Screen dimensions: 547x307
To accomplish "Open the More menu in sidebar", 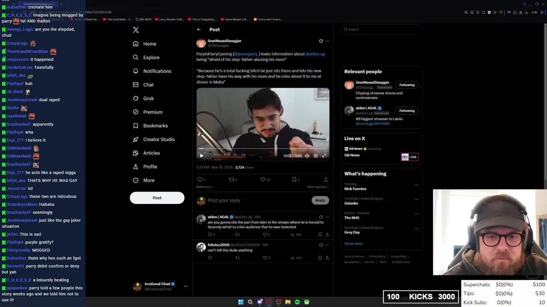I will coord(144,180).
